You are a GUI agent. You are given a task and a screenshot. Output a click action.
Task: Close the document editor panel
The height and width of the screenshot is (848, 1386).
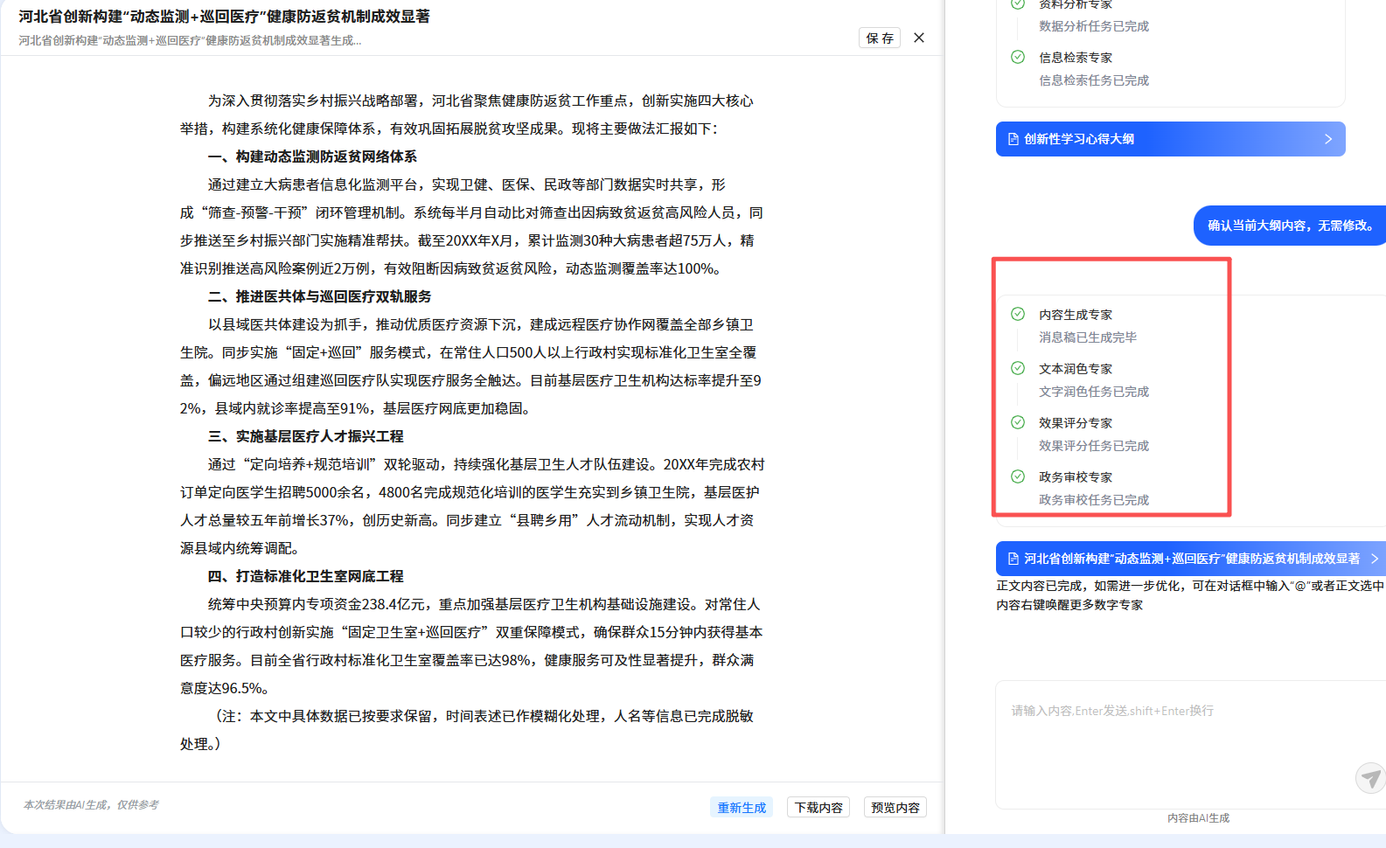[x=919, y=38]
